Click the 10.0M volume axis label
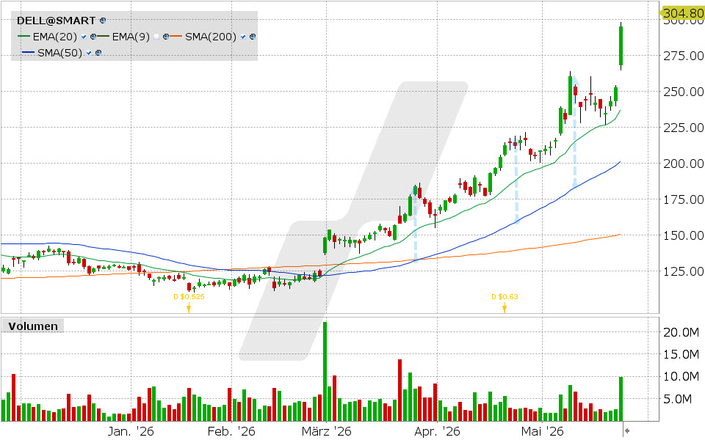 681,377
